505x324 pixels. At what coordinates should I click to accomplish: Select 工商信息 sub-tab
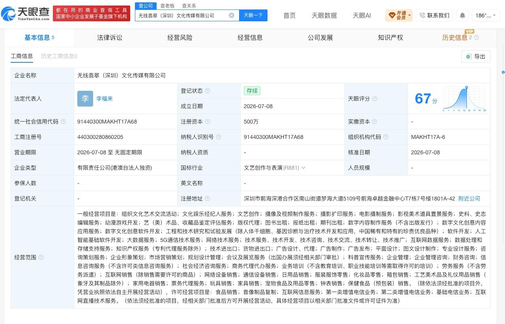(22, 56)
